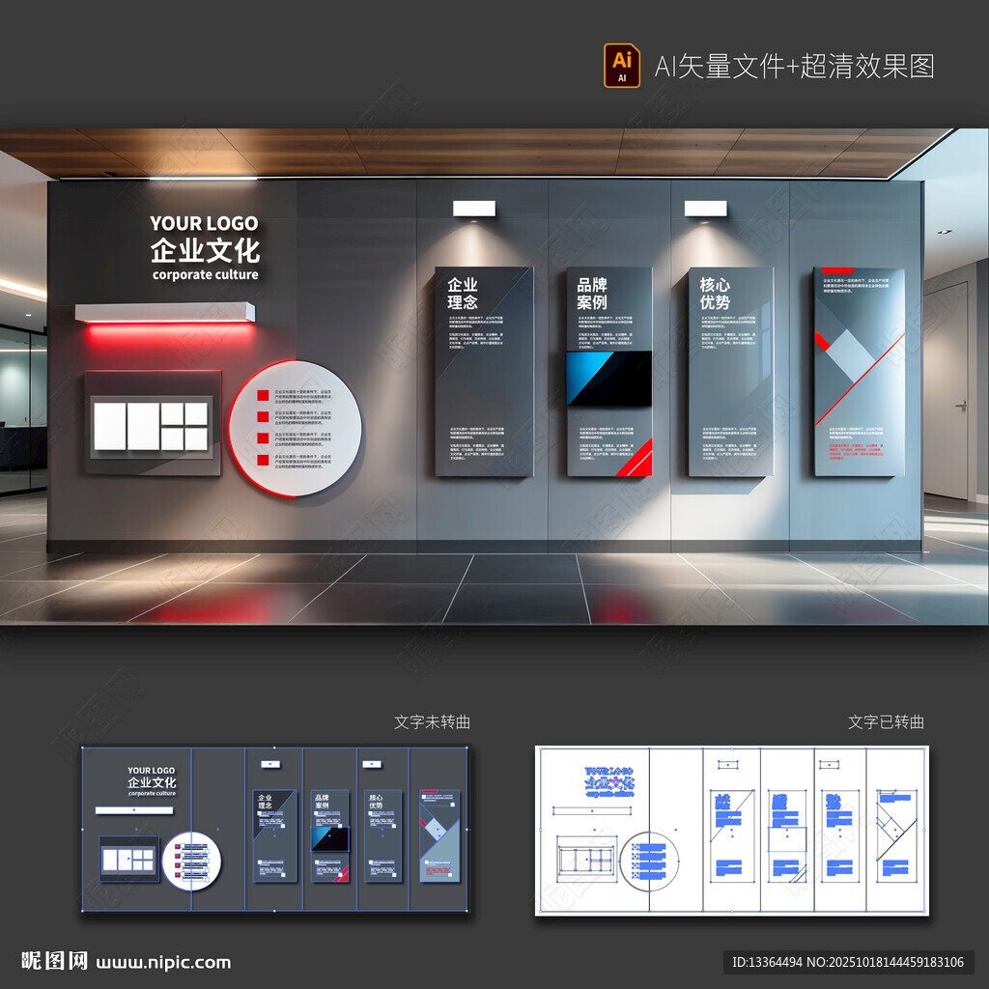The image size is (989, 989).
Task: Click the large "企业文化" title on the rendered wall
Action: tap(205, 250)
